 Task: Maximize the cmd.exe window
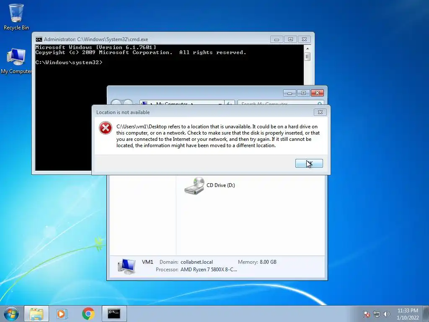pyautogui.click(x=290, y=39)
